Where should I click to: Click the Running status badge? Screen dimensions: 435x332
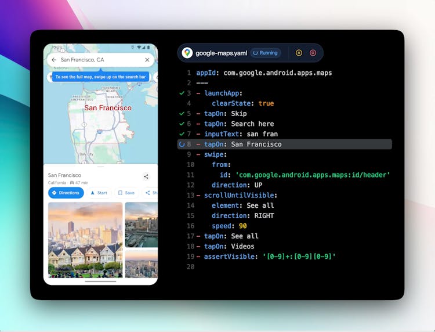[x=266, y=53]
